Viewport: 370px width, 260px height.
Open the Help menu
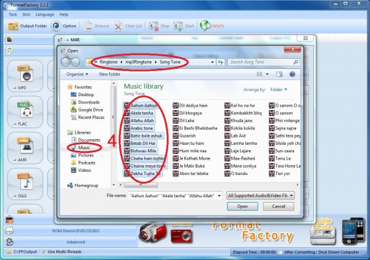point(64,14)
